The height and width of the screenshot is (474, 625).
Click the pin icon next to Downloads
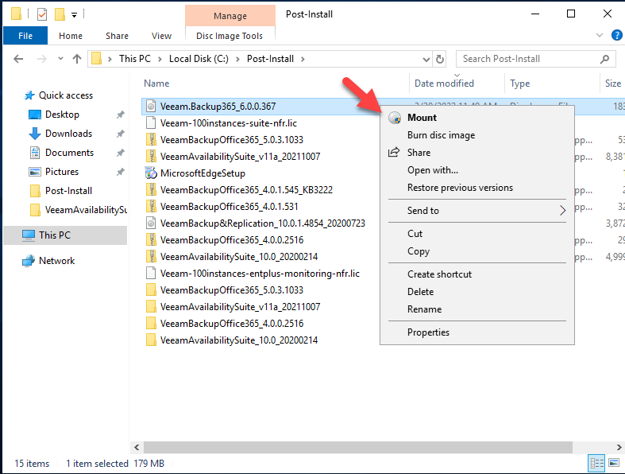121,134
